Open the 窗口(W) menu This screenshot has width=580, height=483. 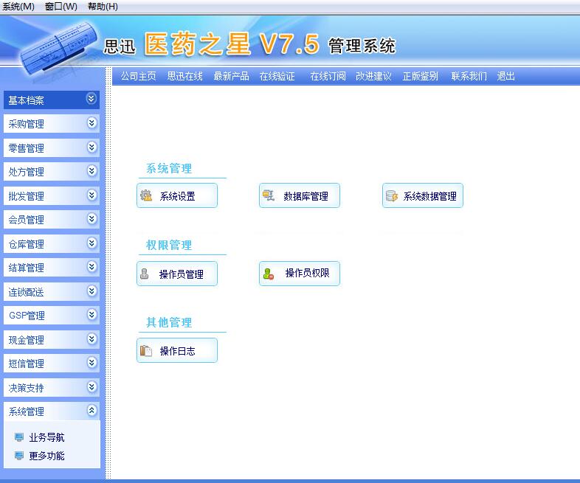(x=61, y=7)
